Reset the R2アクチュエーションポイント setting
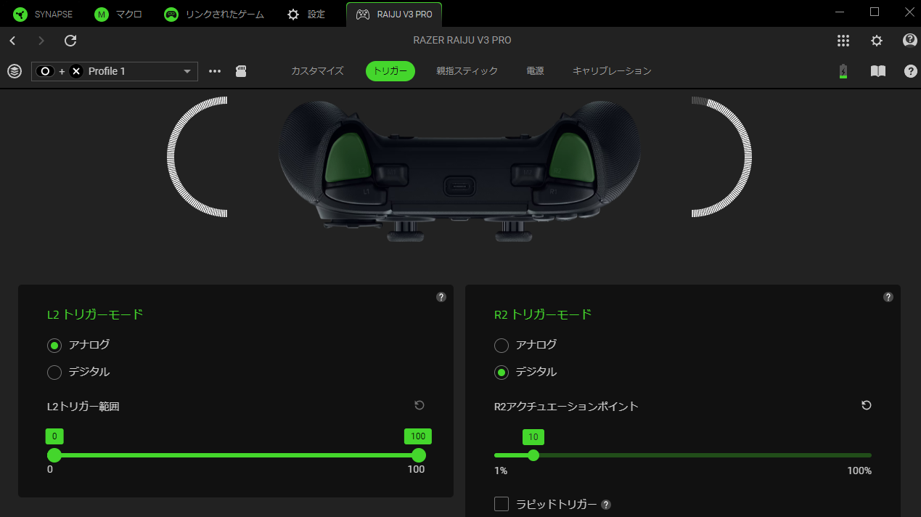 tap(867, 405)
